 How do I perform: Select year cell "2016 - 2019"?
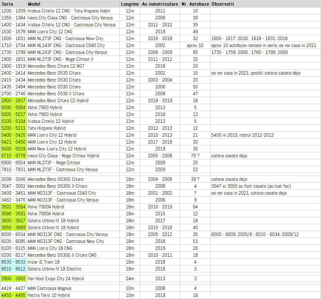point(160,207)
